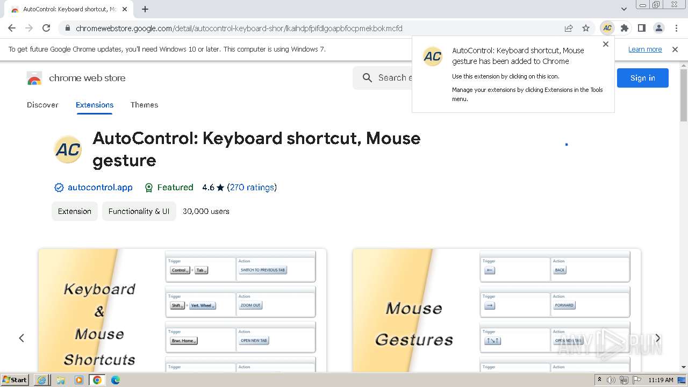Click the verified publisher badge icon

(59, 188)
